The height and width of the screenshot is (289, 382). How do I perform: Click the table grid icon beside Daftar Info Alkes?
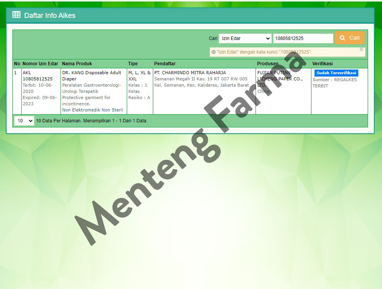click(16, 15)
